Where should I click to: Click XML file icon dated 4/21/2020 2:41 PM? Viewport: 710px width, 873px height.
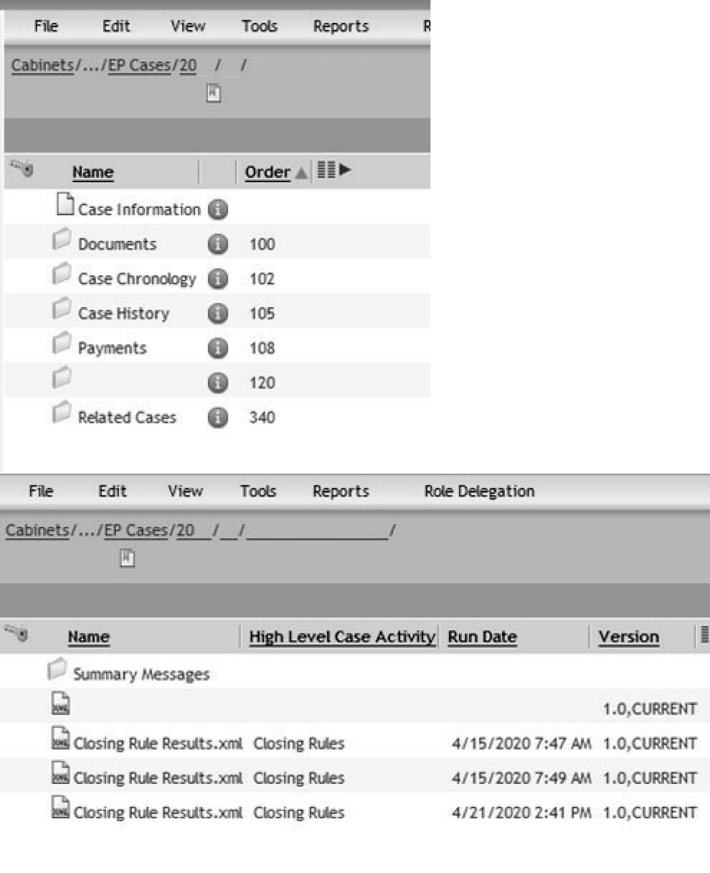(61, 808)
